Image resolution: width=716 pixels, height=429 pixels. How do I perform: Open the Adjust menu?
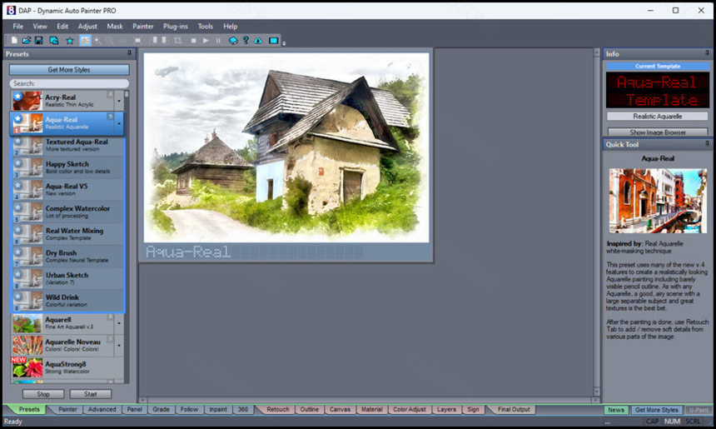coord(87,27)
